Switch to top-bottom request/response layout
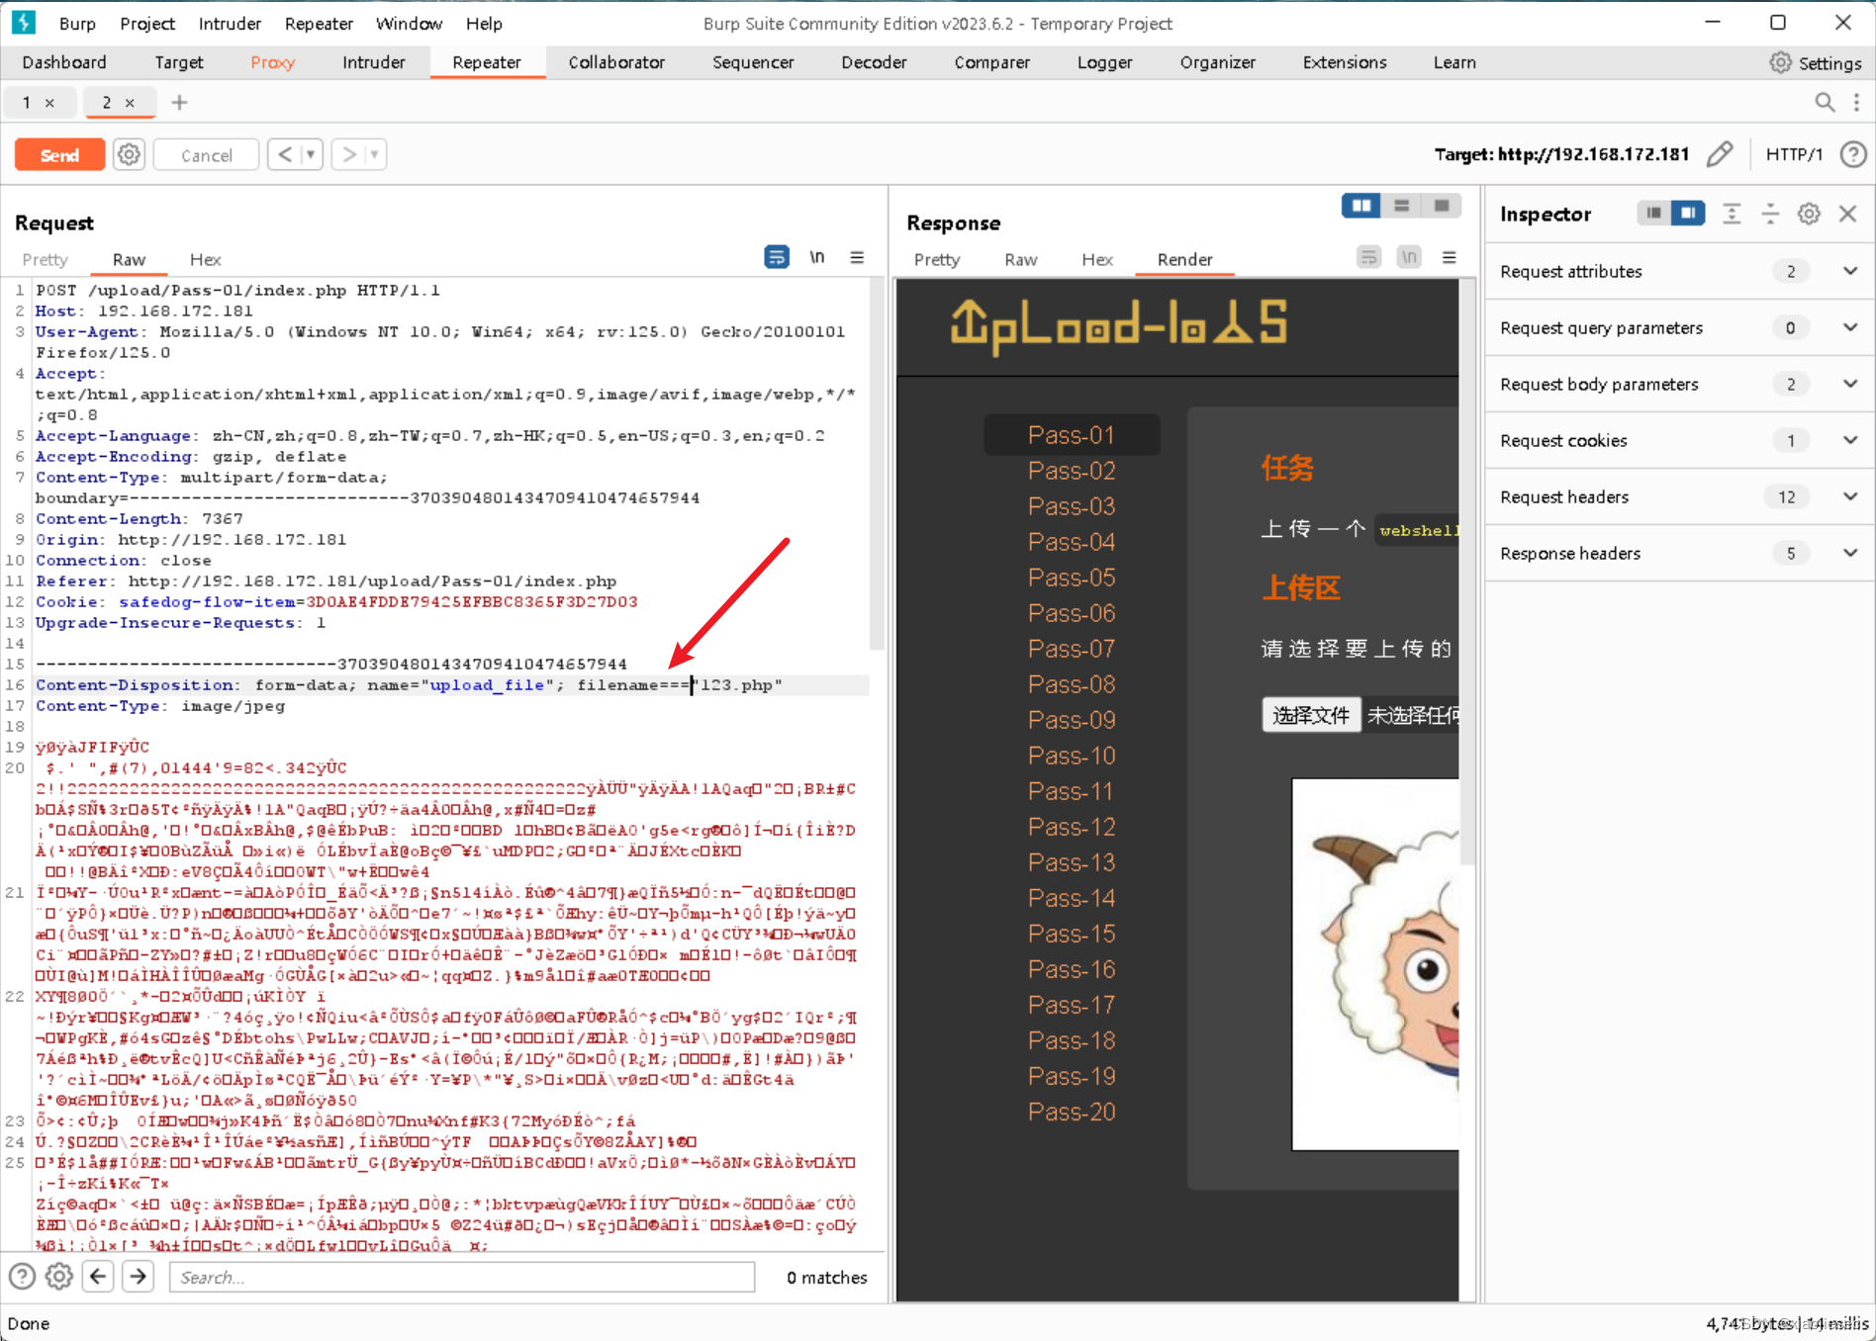The width and height of the screenshot is (1876, 1341). pos(1401,206)
